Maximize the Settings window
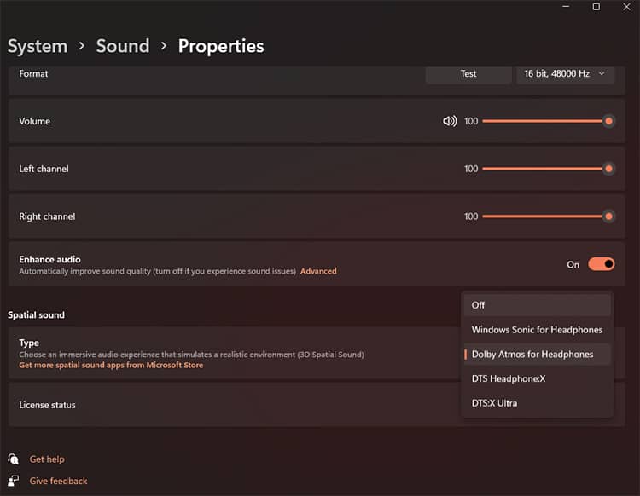 (596, 7)
